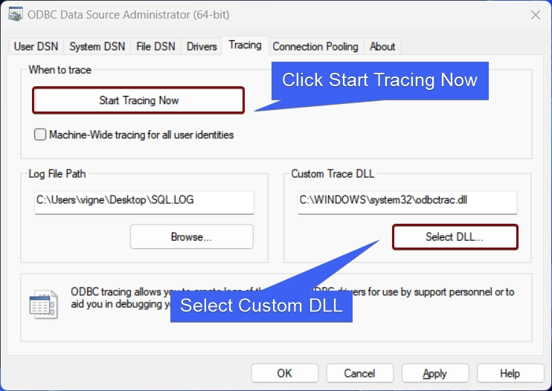Select the Tracing tab
The width and height of the screenshot is (552, 391).
click(x=245, y=45)
